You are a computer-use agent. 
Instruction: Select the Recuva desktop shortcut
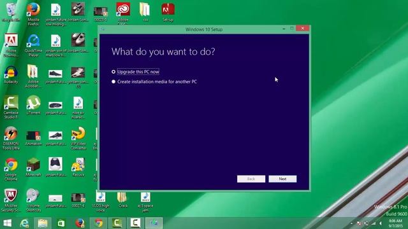tap(78, 167)
